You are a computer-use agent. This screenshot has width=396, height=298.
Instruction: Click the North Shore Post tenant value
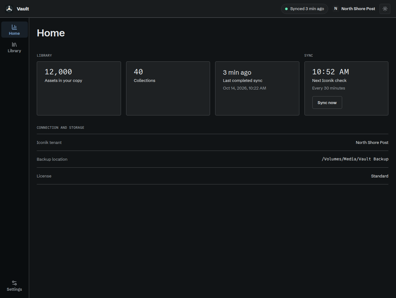coord(372,143)
